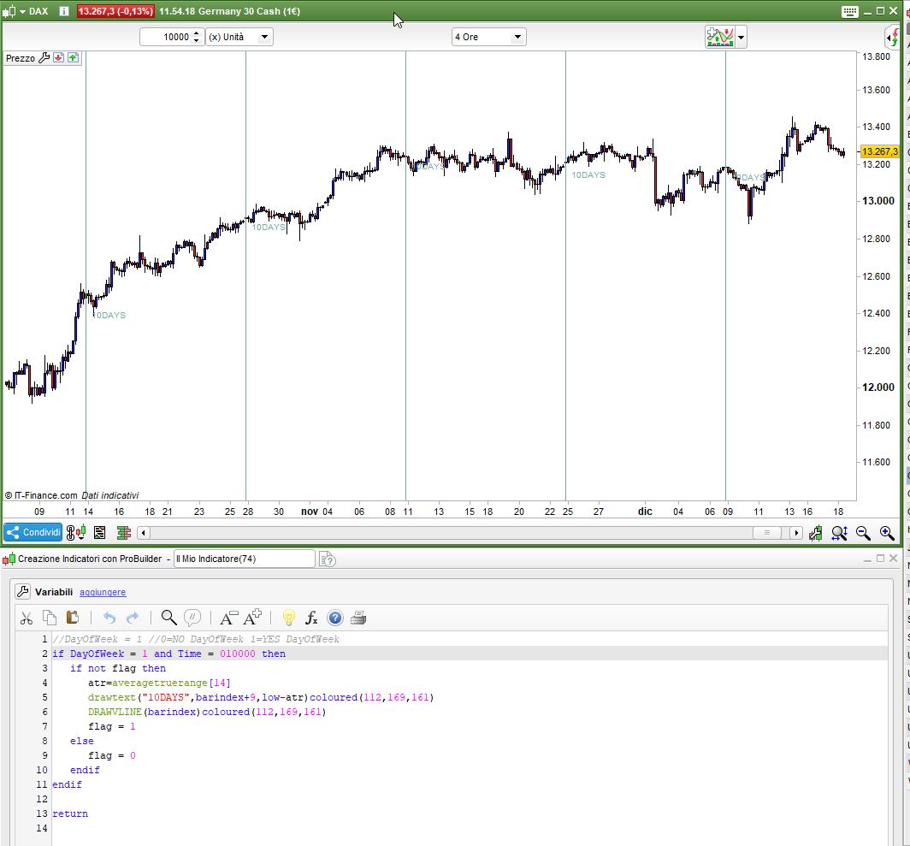Click the Condividi share button
910x846 pixels.
point(33,532)
